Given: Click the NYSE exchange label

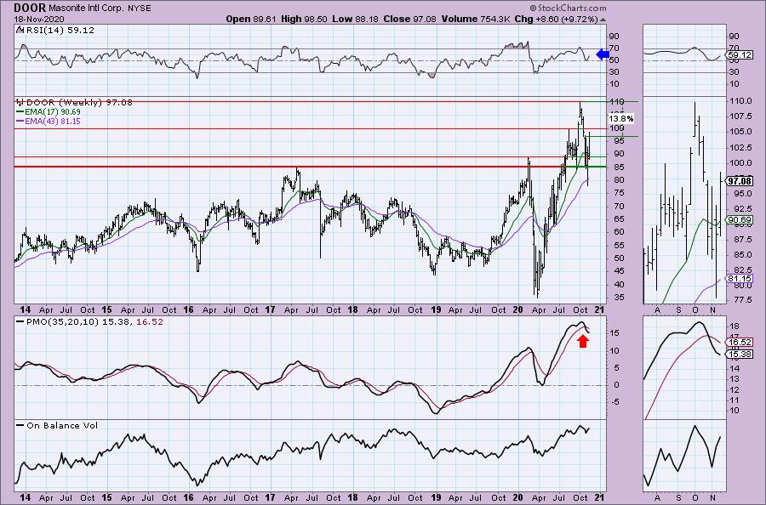Looking at the screenshot, I should [140, 9].
